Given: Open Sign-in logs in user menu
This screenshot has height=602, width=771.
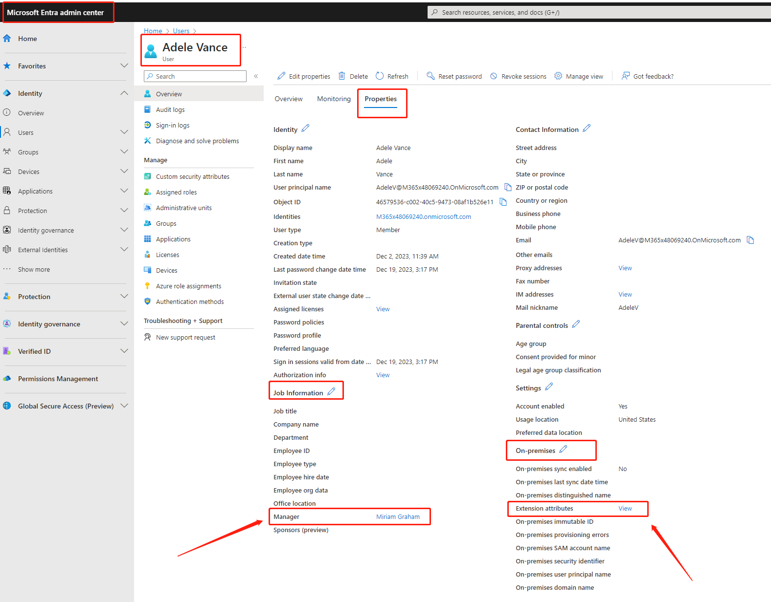Looking at the screenshot, I should 173,125.
